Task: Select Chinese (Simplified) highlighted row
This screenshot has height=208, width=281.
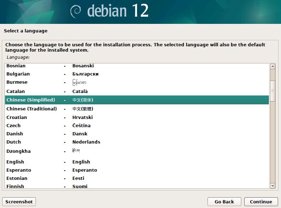Action: coord(137,100)
